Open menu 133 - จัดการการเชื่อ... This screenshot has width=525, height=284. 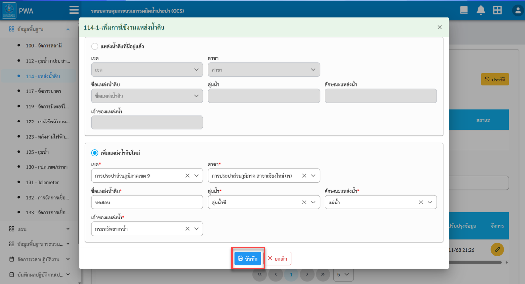(47, 213)
